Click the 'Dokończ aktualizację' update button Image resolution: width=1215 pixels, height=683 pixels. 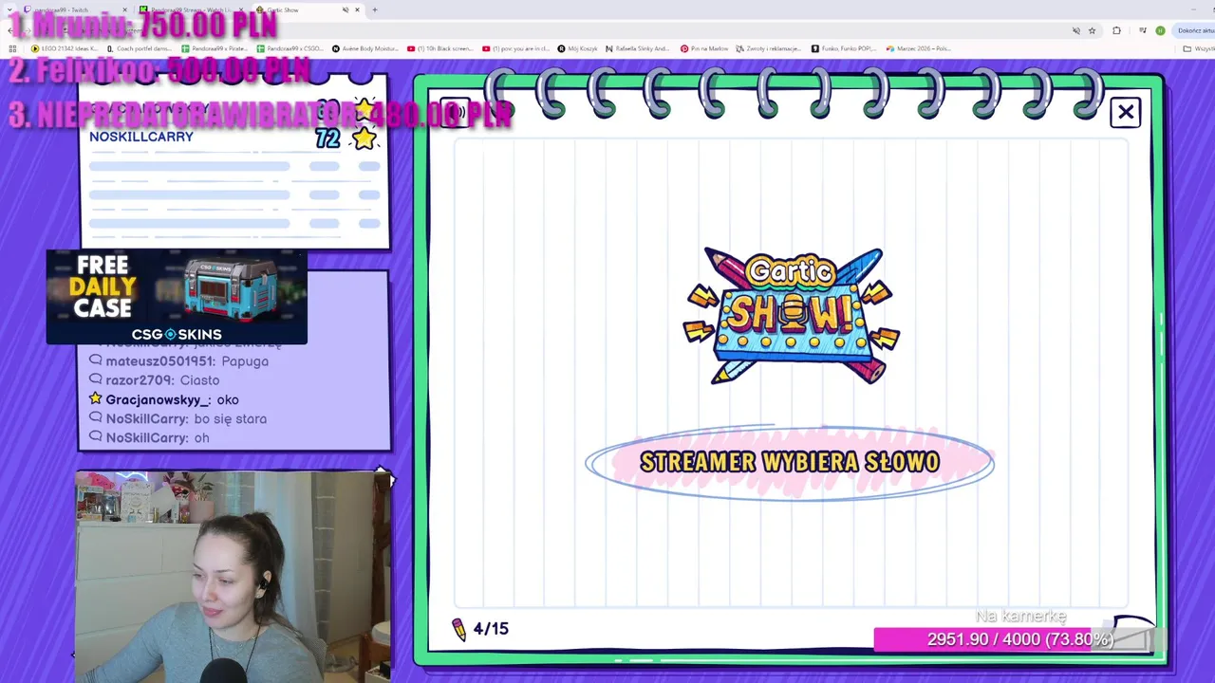pyautogui.click(x=1195, y=30)
